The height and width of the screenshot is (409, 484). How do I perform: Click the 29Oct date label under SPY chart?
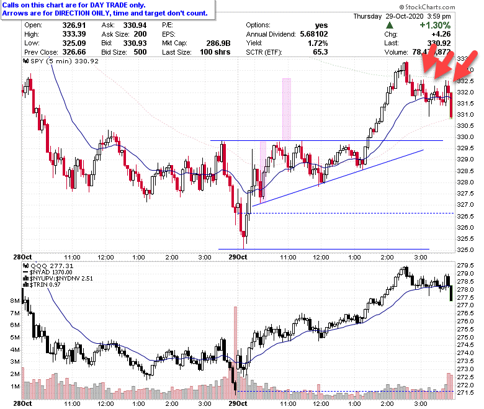click(x=238, y=257)
